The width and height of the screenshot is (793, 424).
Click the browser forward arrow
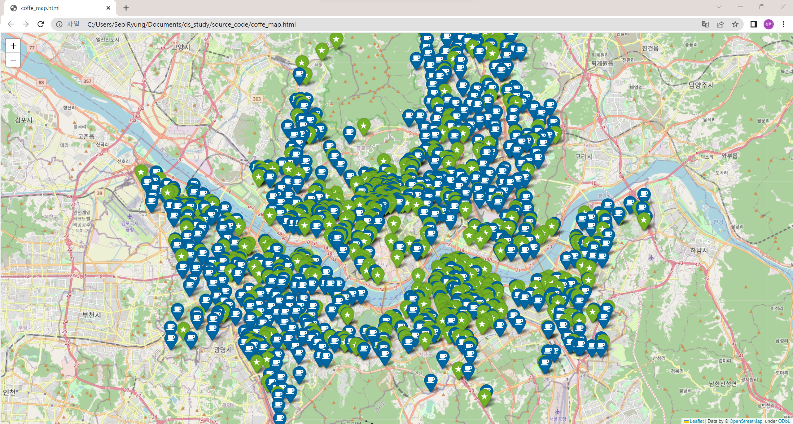click(x=26, y=24)
